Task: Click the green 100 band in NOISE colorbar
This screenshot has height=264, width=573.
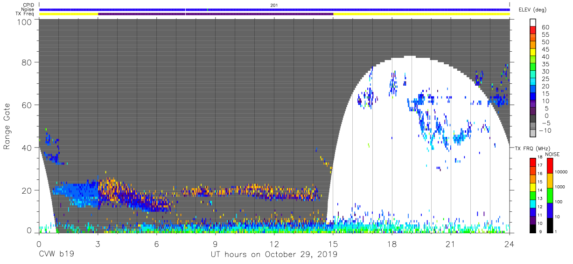Action: coord(551,195)
